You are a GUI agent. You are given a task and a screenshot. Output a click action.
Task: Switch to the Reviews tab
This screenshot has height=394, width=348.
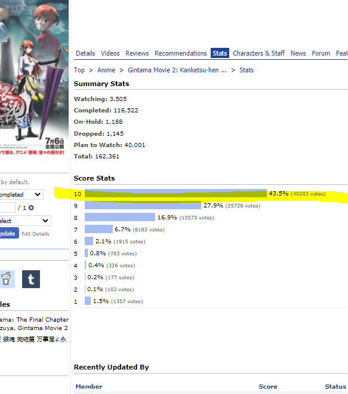[137, 53]
